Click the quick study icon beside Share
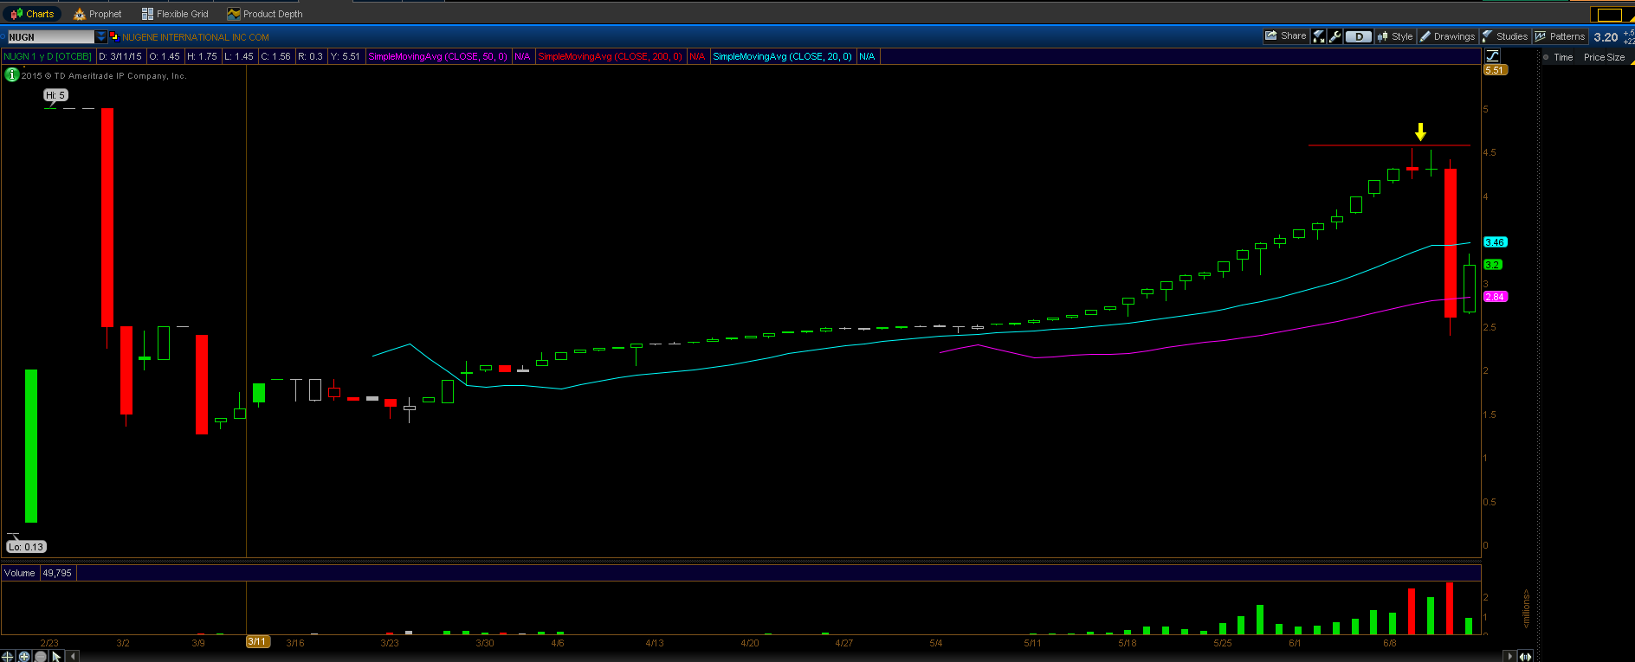 click(x=1319, y=36)
